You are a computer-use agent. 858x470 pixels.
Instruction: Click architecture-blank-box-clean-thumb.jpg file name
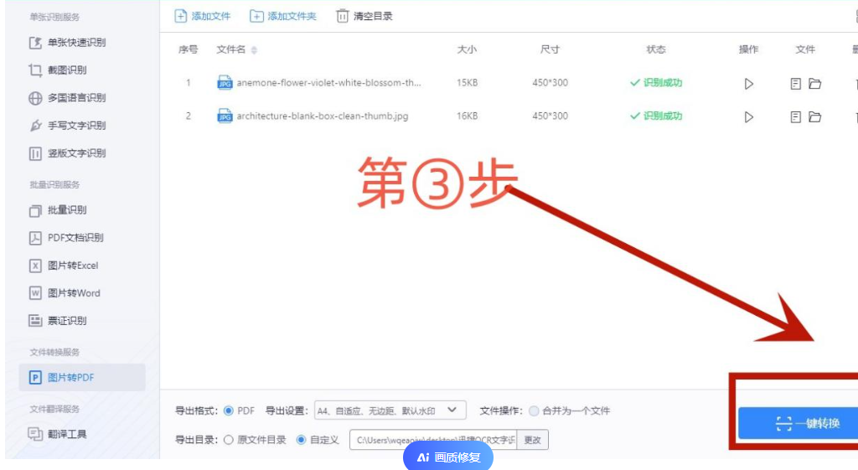coord(323,116)
